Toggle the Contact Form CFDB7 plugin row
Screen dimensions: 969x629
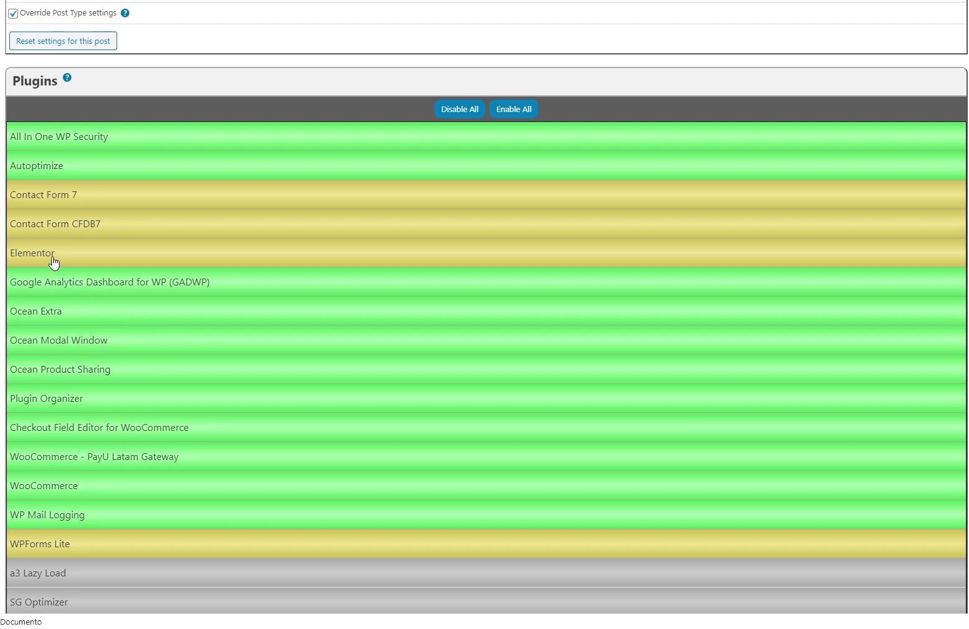(x=486, y=223)
